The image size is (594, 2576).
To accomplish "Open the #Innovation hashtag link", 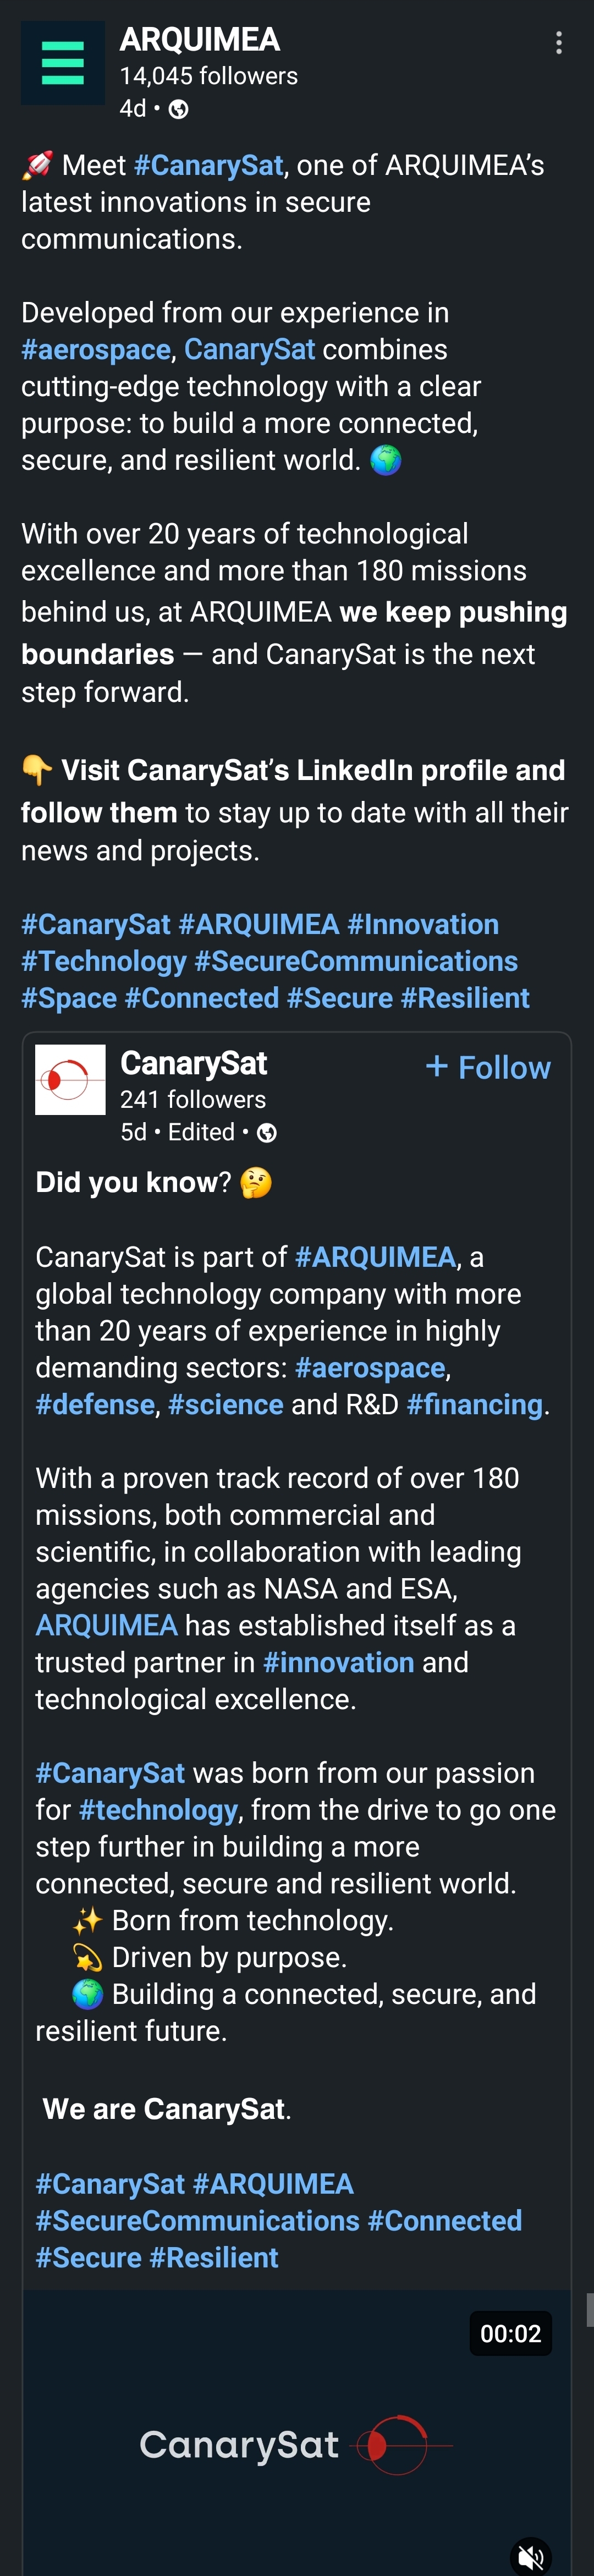I will [422, 924].
